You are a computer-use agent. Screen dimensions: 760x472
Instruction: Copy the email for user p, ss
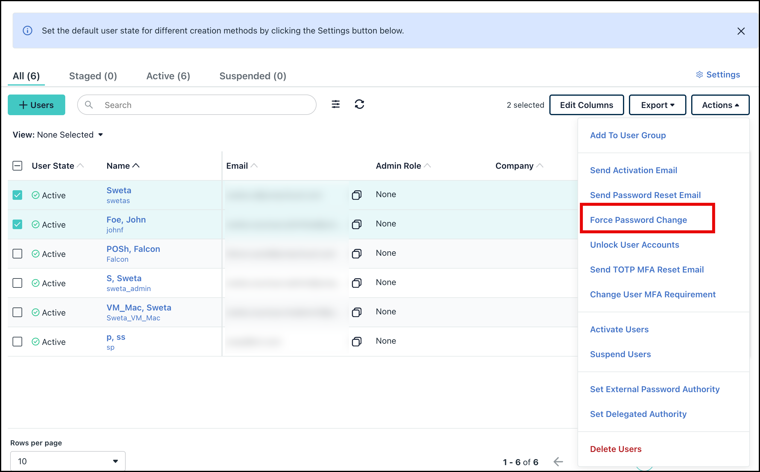pyautogui.click(x=357, y=342)
